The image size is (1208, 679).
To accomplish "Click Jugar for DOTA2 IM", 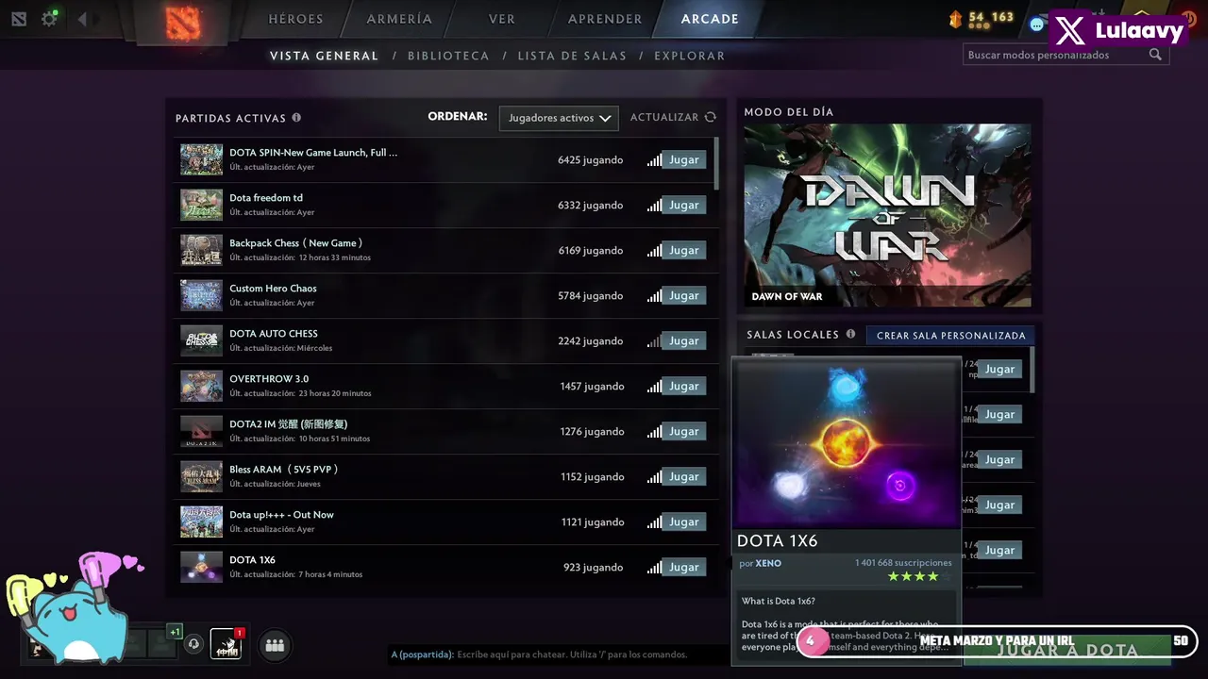I will [x=684, y=431].
